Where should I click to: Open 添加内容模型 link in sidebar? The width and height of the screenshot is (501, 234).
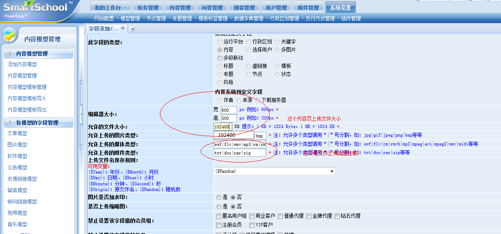[x=22, y=64]
